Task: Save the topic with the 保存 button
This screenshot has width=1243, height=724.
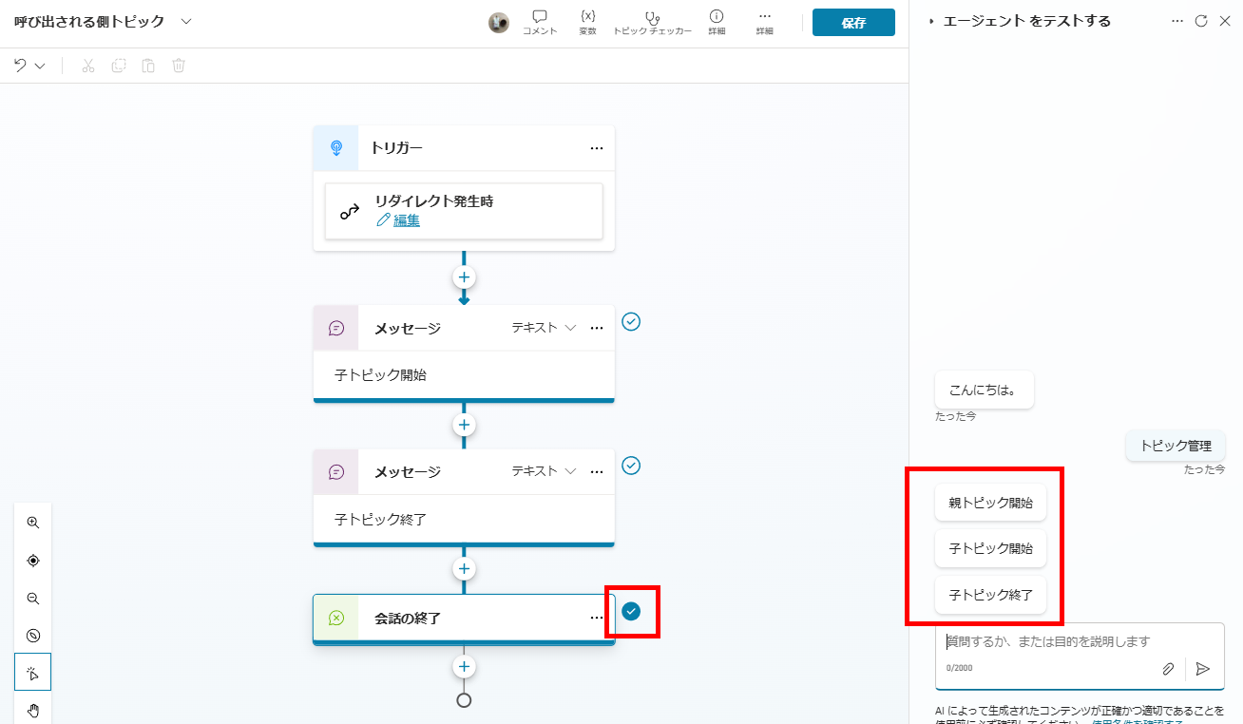Action: coord(852,21)
